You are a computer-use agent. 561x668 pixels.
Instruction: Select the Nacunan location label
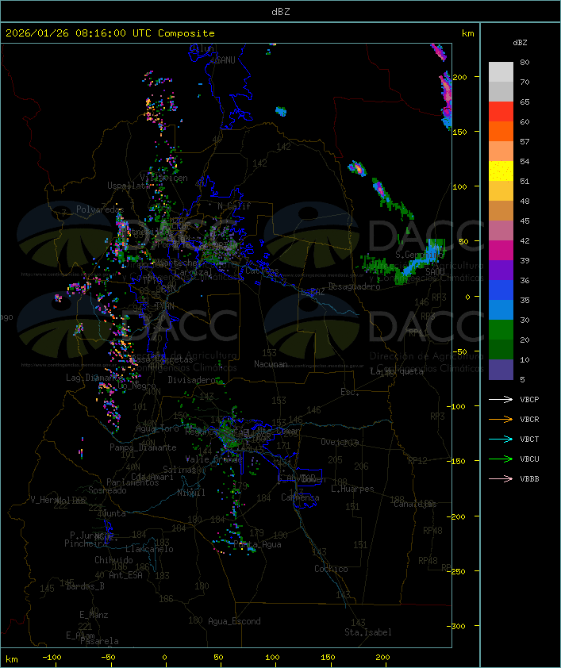[271, 364]
